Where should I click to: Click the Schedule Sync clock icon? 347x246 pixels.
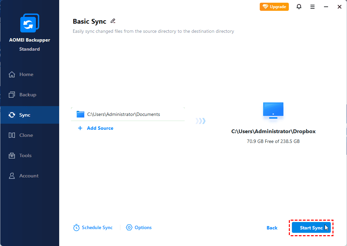tap(76, 228)
